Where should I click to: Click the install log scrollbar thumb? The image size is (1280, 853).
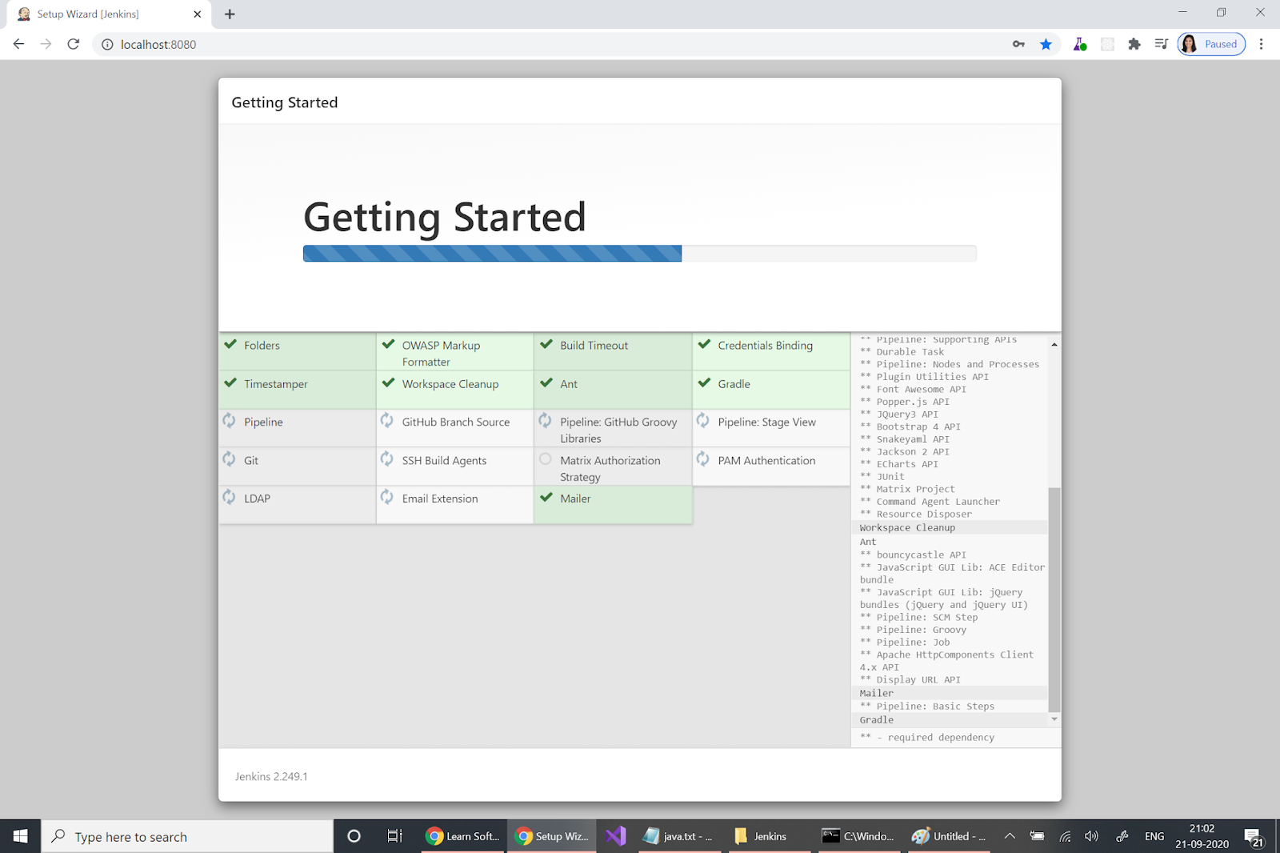coord(1054,599)
